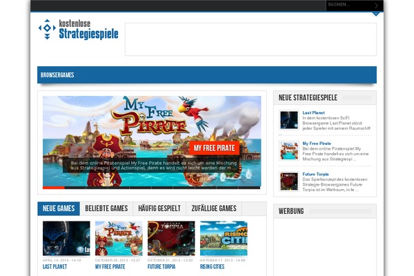Switch to the Häufig Gespielt tab
Image resolution: width=414 pixels, height=276 pixels.
[x=159, y=208]
